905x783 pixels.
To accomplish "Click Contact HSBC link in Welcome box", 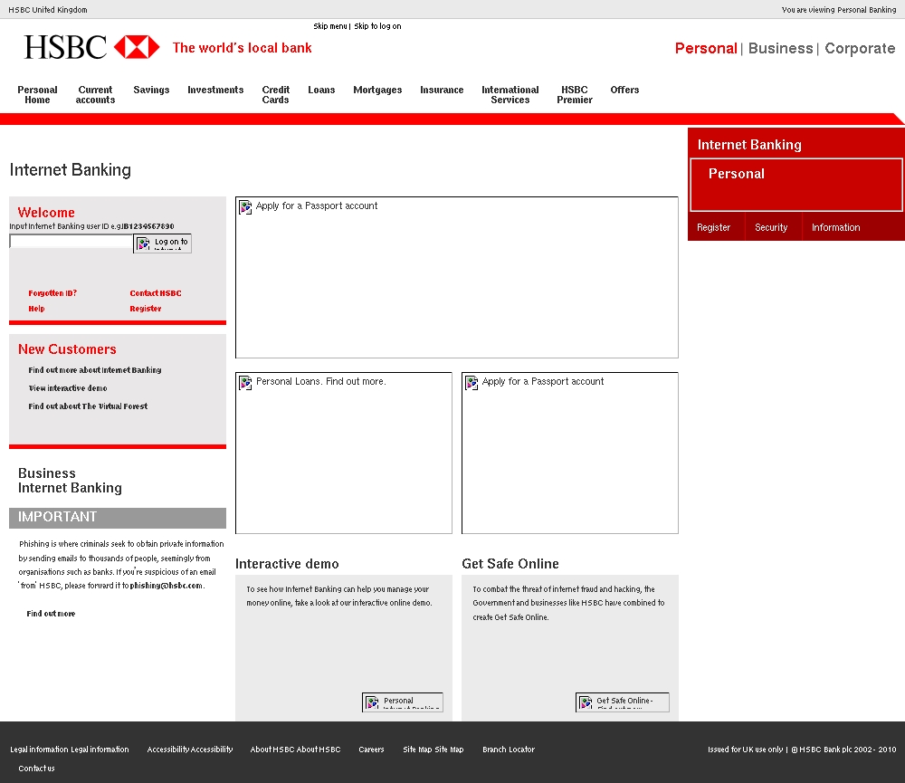I will [156, 293].
